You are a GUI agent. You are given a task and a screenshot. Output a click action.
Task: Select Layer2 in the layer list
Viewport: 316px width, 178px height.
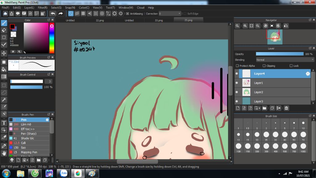(x=273, y=92)
